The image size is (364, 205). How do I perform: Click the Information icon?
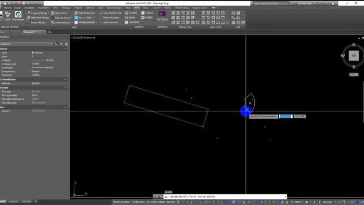pos(18,16)
